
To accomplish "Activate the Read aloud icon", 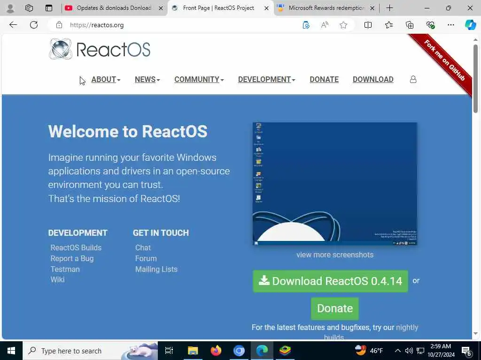I will [x=325, y=25].
